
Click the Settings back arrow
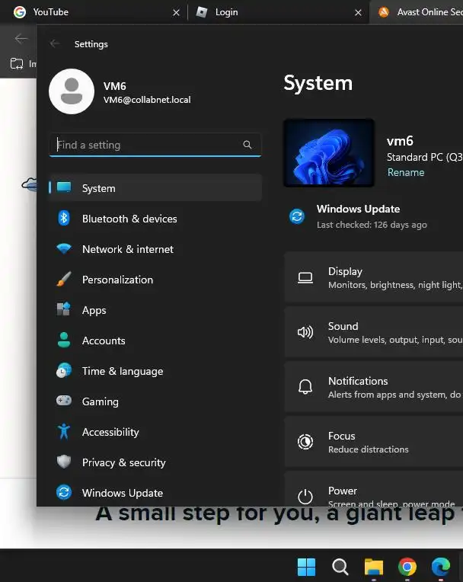[55, 43]
